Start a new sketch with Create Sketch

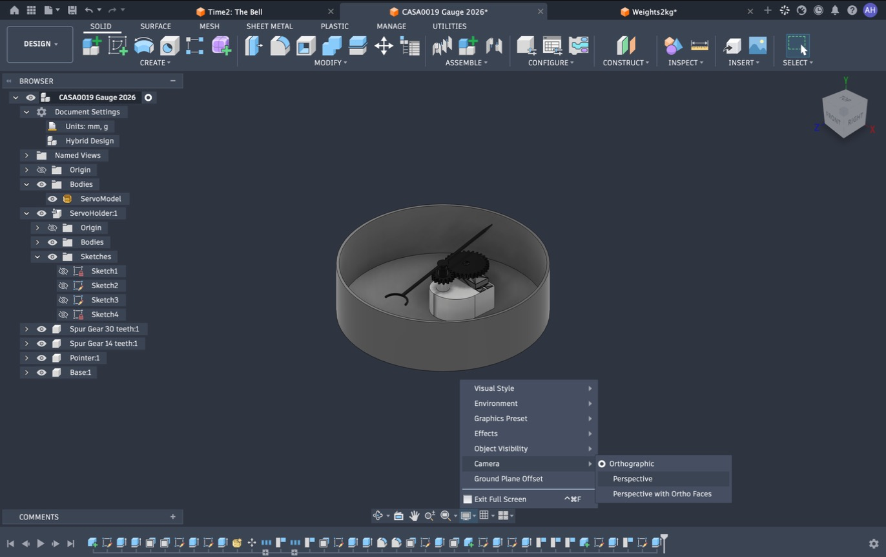coord(118,46)
